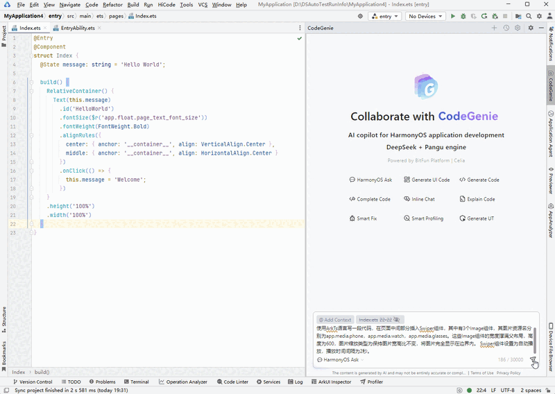Start a new chat in CodeGenie panel
Viewport: 555px width, 394px height.
click(x=494, y=28)
